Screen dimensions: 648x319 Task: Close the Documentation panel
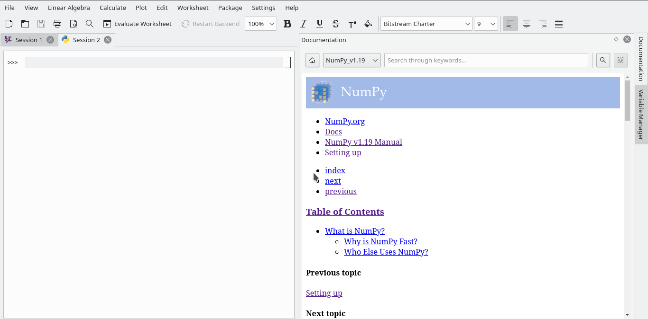click(x=627, y=39)
